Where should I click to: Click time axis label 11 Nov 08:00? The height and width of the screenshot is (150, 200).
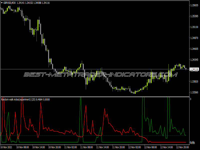point(86,147)
